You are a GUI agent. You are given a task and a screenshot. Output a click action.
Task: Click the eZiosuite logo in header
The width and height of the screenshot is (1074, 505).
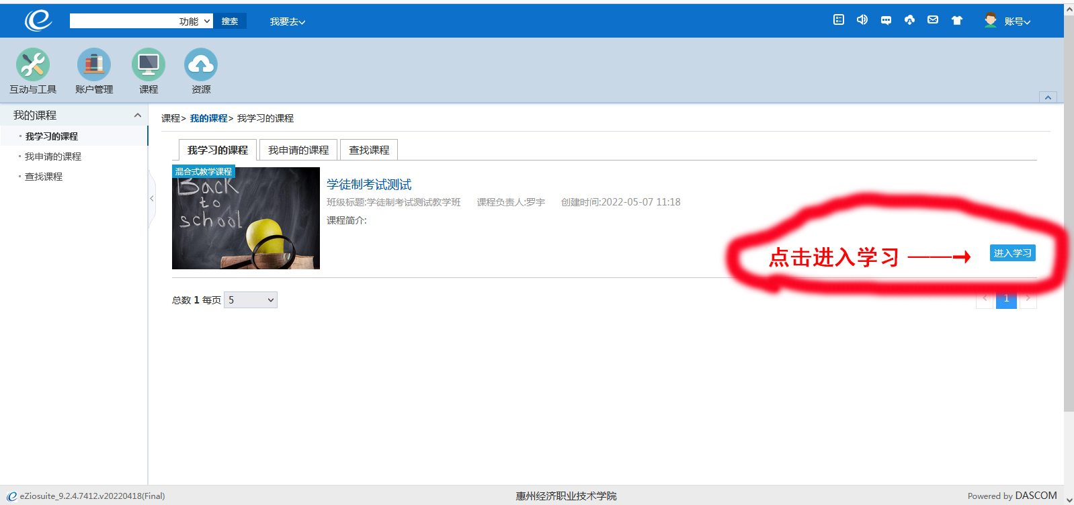coord(38,20)
